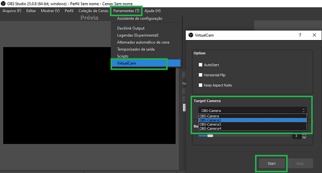Click the buffered frames value field
The image size is (322, 173).
pyautogui.click(x=297, y=136)
